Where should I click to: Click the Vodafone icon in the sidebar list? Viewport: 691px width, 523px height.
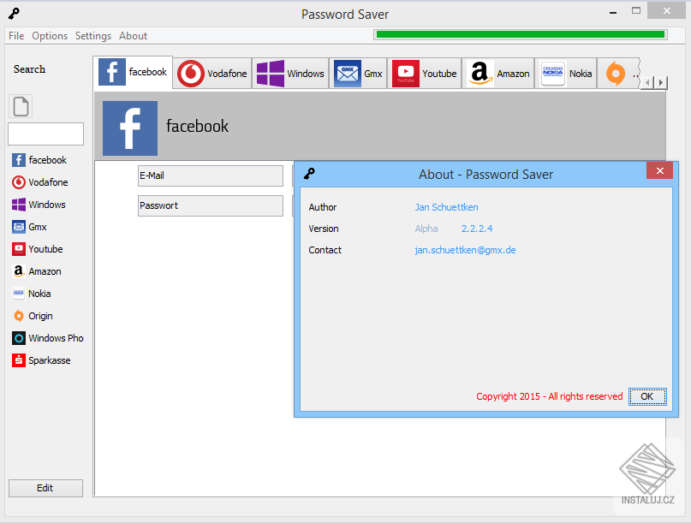tap(19, 182)
